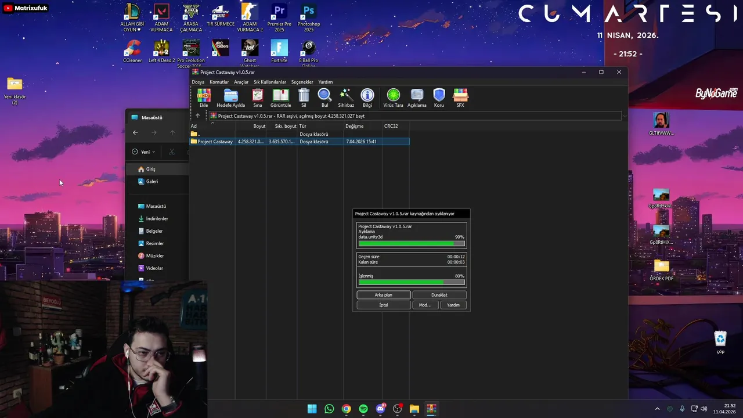This screenshot has height=418, width=743.
Task: Select the CCleaner desktop icon
Action: (x=132, y=51)
